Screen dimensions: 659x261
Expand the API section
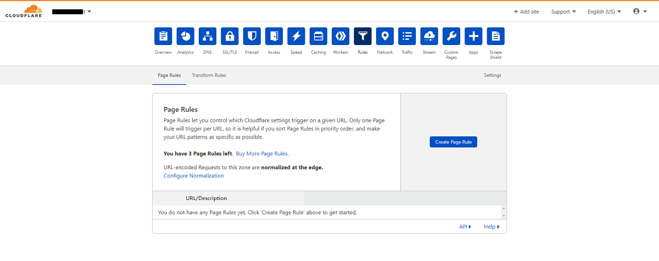(x=465, y=226)
